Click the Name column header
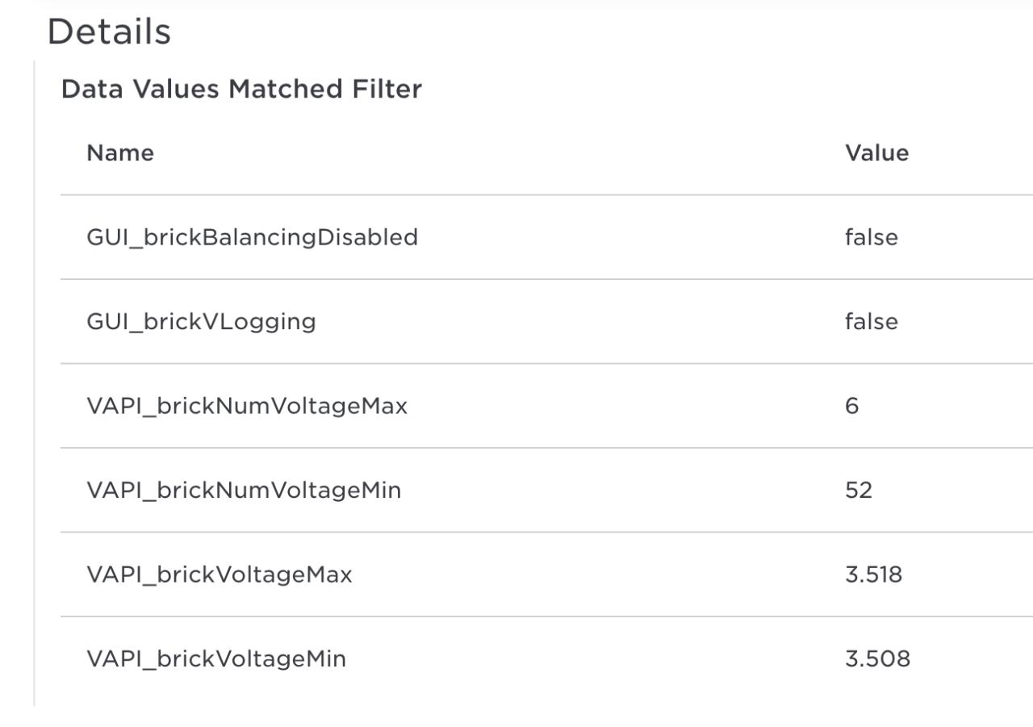This screenshot has width=1033, height=727. pyautogui.click(x=120, y=153)
